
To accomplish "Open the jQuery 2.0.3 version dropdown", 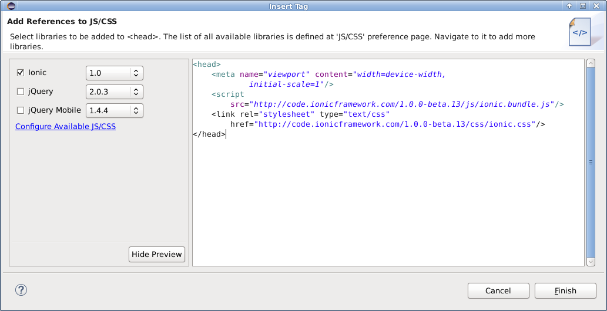I will coord(114,92).
